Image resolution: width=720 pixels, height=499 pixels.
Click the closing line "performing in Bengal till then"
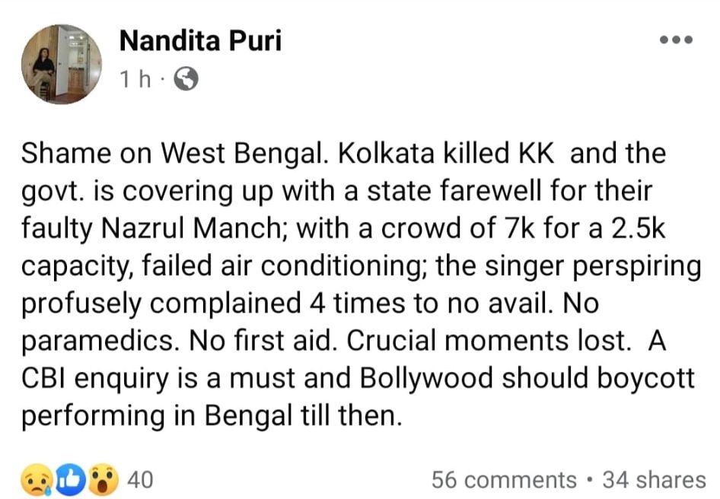tap(210, 415)
